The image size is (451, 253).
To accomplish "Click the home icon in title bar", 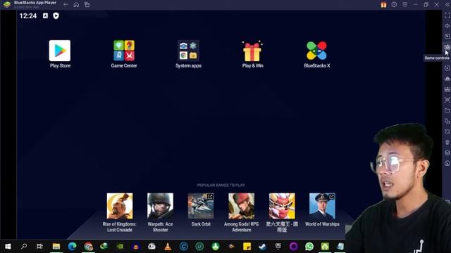I will coord(76,5).
